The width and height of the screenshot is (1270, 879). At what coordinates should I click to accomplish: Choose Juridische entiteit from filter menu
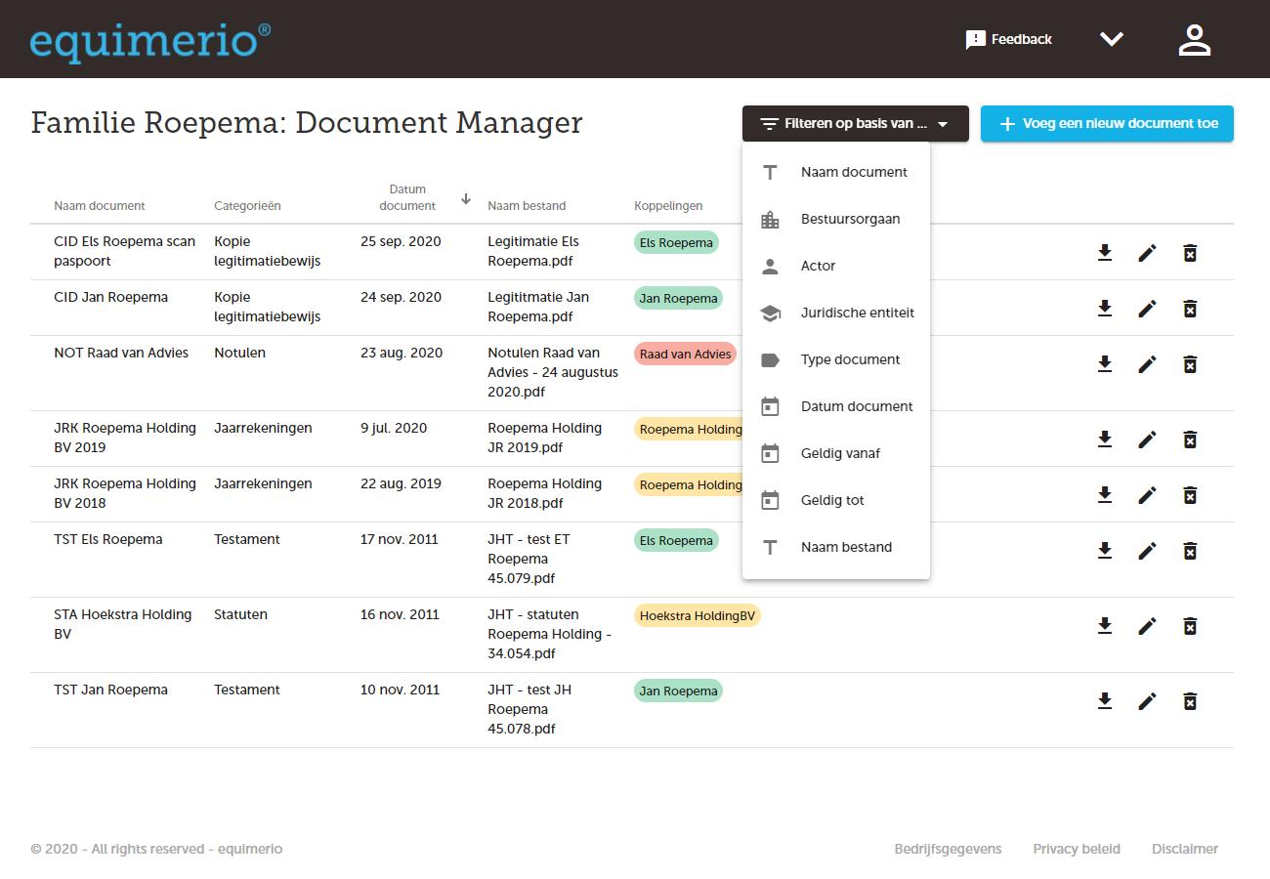[857, 313]
